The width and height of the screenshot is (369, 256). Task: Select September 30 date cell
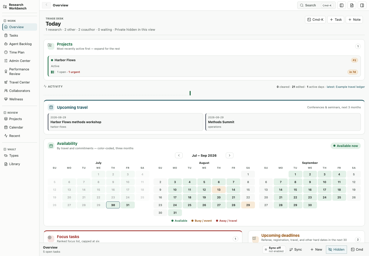tap(310, 205)
